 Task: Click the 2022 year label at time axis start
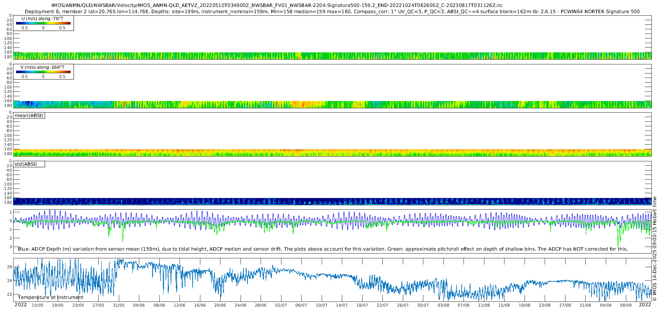[20, 305]
